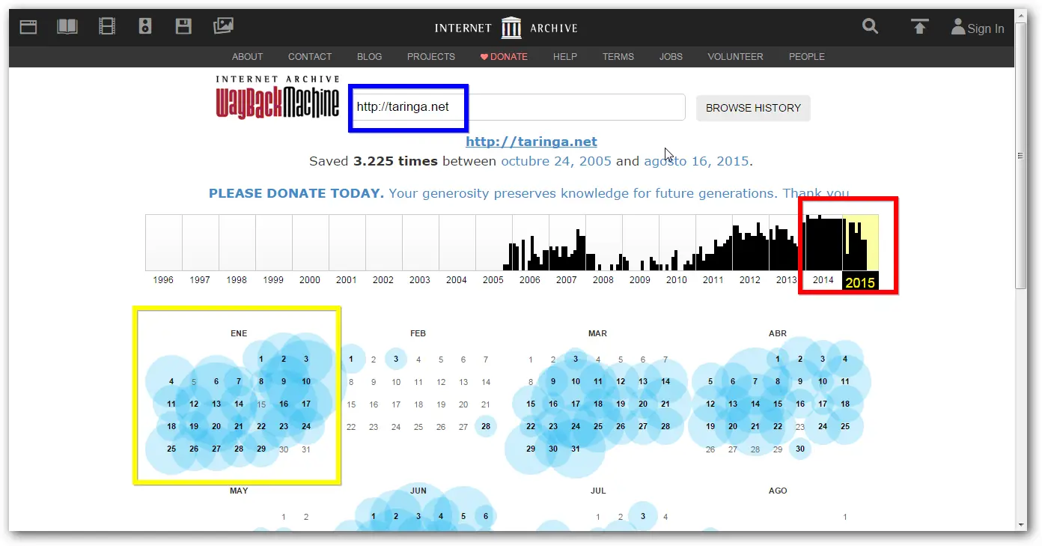Open the March 15 capture
The height and width of the screenshot is (546, 1042).
click(531, 404)
